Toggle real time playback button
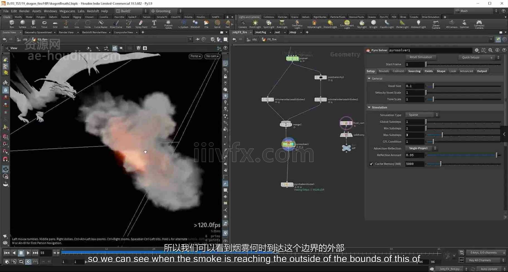 [x=28, y=262]
